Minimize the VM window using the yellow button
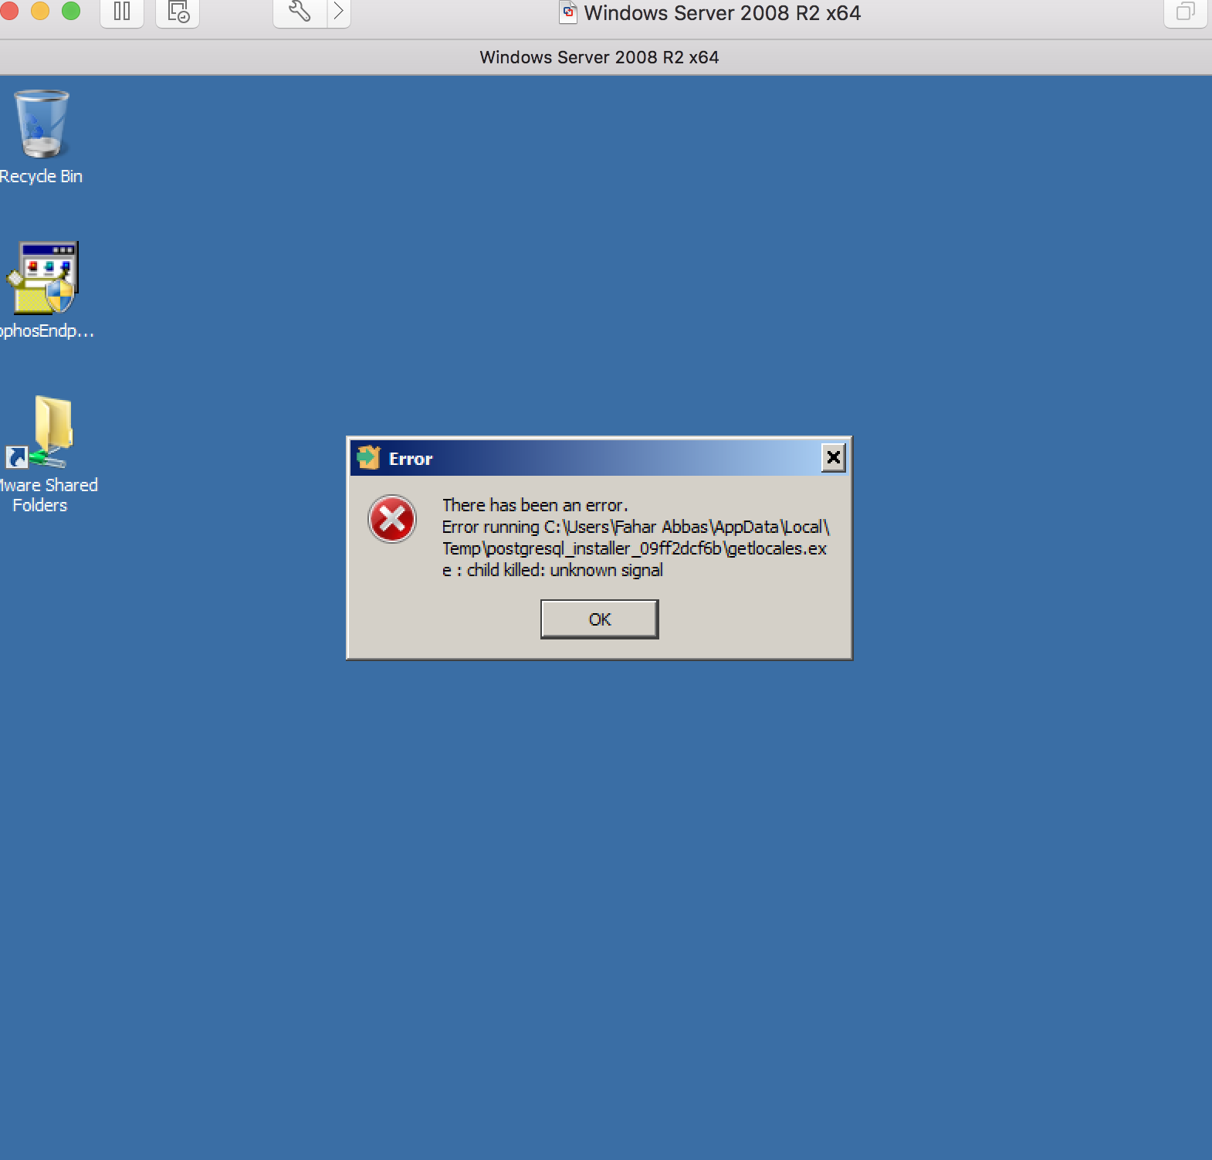The height and width of the screenshot is (1160, 1212). click(x=40, y=11)
